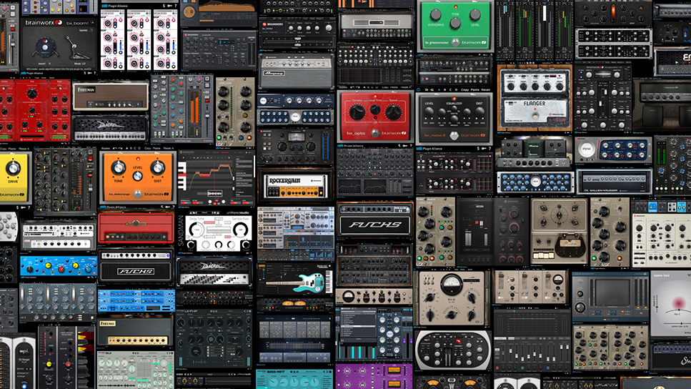Click the turquoise bass guitar image
Viewport: 691px width, 389px height.
[x=312, y=281]
